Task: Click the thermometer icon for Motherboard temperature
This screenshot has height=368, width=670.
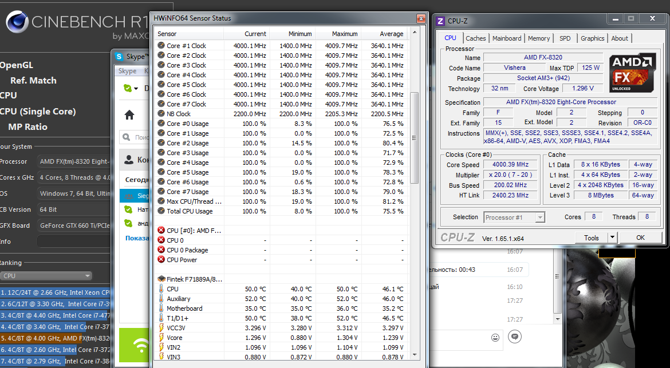Action: coord(161,308)
